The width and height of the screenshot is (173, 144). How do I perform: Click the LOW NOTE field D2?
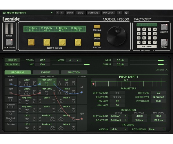(117, 101)
